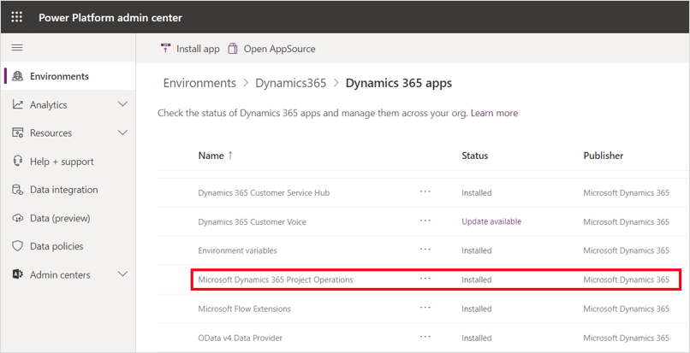Open the app launcher waffle icon

click(17, 17)
